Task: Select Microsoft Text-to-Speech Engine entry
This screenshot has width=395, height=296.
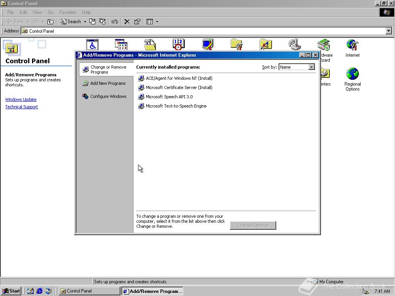Action: coord(172,106)
